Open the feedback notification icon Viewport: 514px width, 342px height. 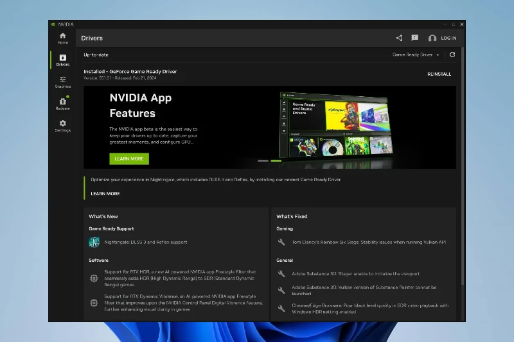pos(414,38)
